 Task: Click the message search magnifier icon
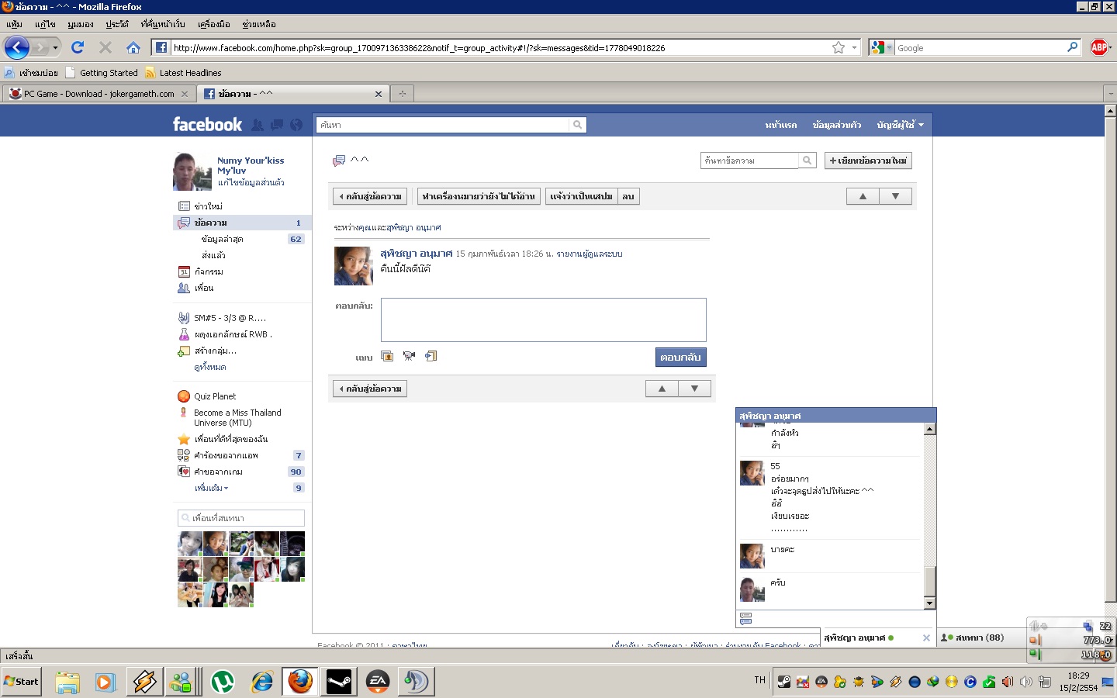pos(807,161)
